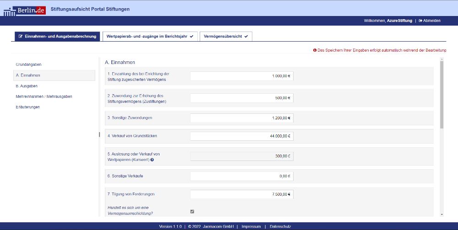458x230 pixels.
Task: Click the edit icon on Einnahmen- und Ausgabenabrechnung tab
Action: (21, 37)
